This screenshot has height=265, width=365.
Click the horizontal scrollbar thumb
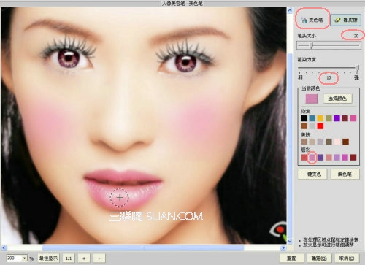click(x=143, y=247)
